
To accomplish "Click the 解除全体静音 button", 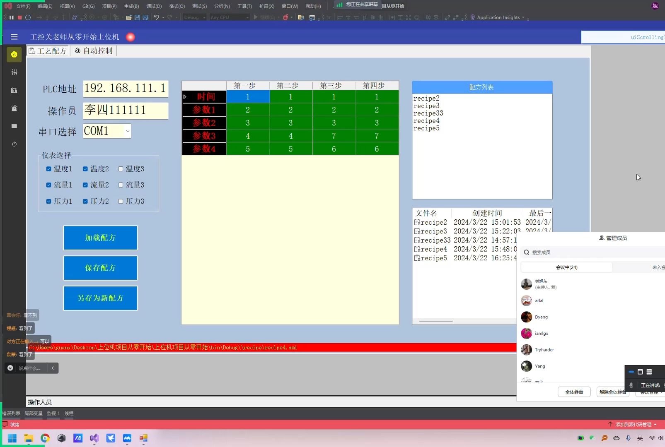I will pos(613,392).
